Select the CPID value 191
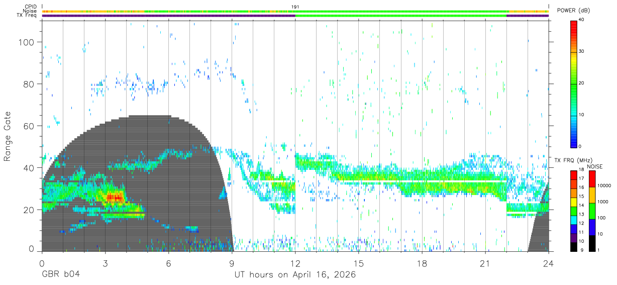 click(295, 7)
